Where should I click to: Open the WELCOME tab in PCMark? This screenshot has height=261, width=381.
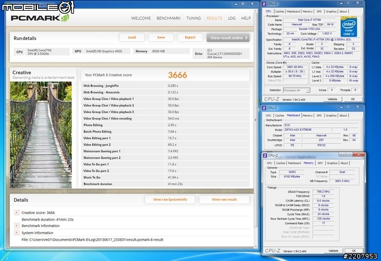click(140, 18)
